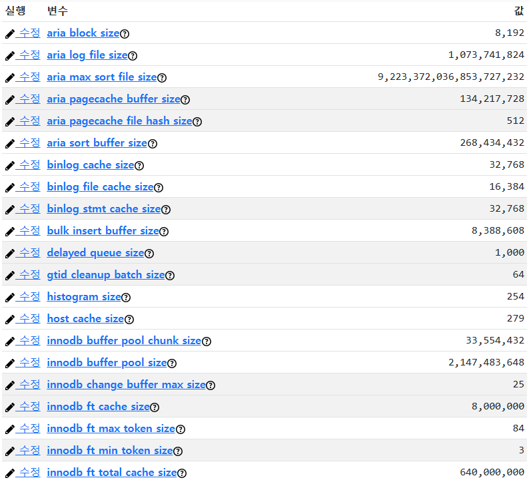Image resolution: width=529 pixels, height=480 pixels.
Task: Open help for aria log file size
Action: tap(133, 56)
